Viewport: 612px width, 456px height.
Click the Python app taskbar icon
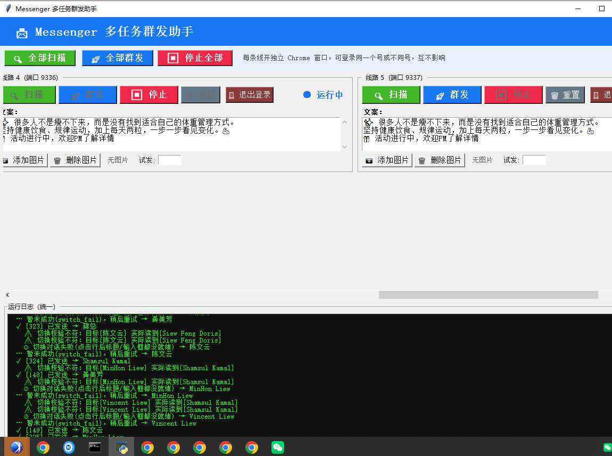click(121, 447)
